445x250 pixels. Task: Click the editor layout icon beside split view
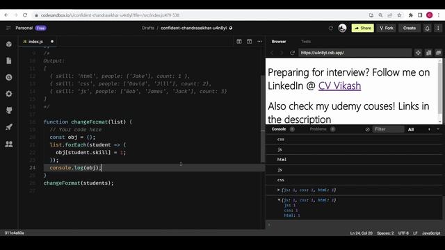point(249,42)
